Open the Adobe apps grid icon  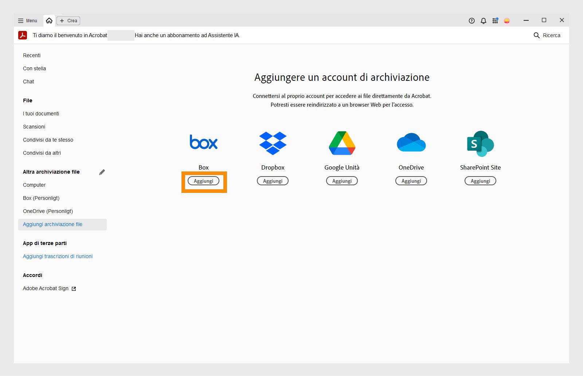coord(495,21)
